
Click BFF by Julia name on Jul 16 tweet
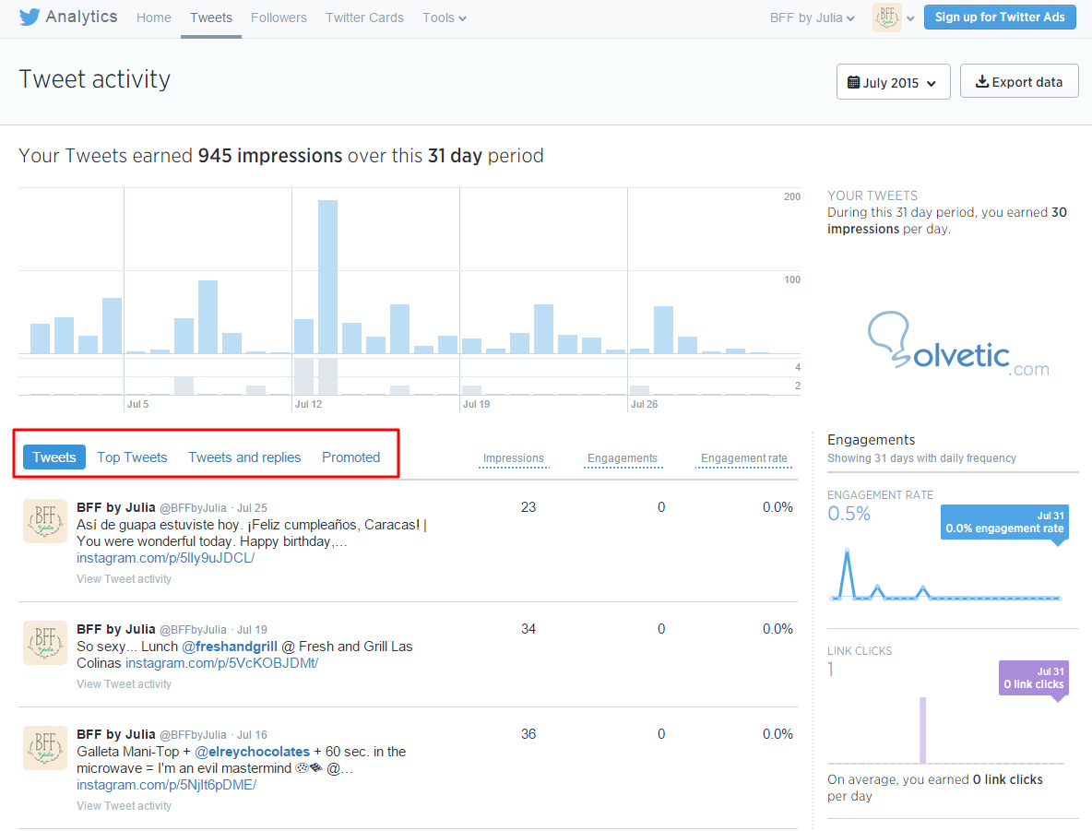(115, 735)
